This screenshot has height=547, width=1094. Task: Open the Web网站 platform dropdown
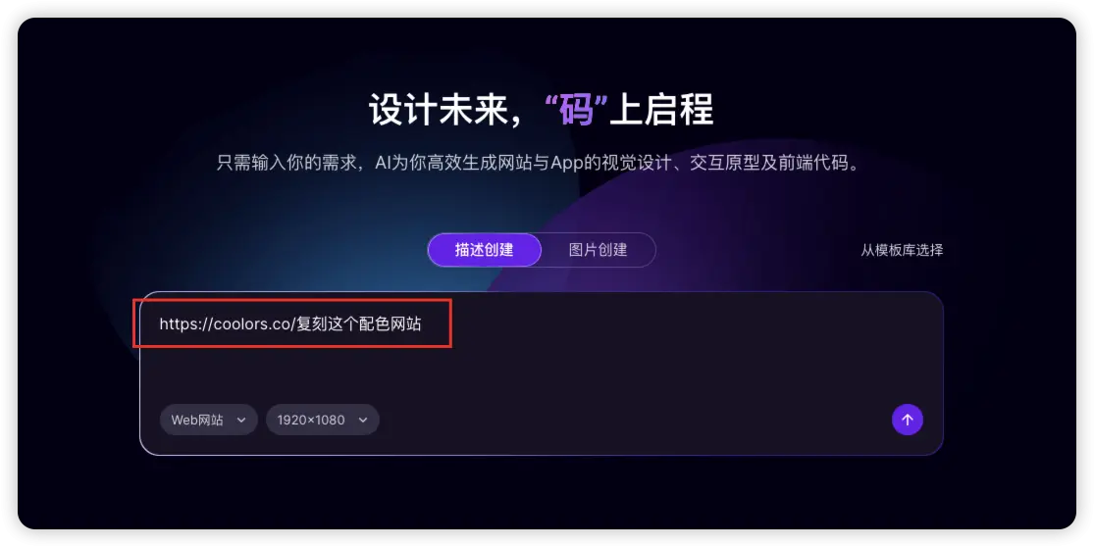[x=209, y=421]
